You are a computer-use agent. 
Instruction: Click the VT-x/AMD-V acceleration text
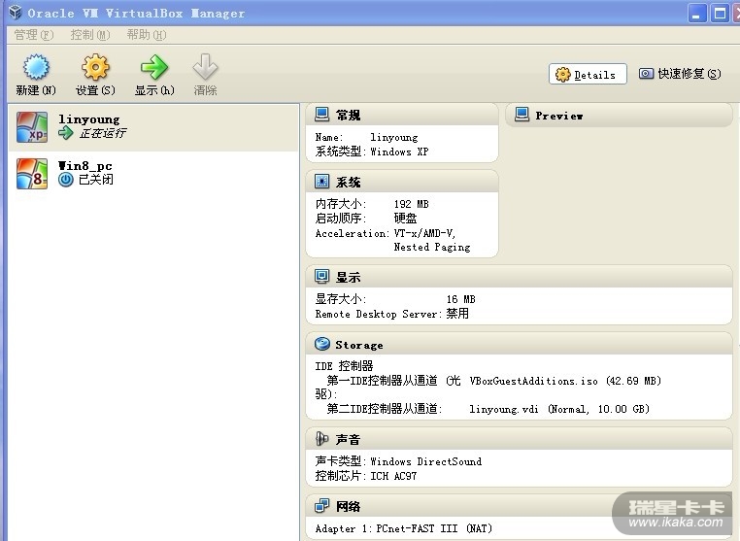(424, 233)
